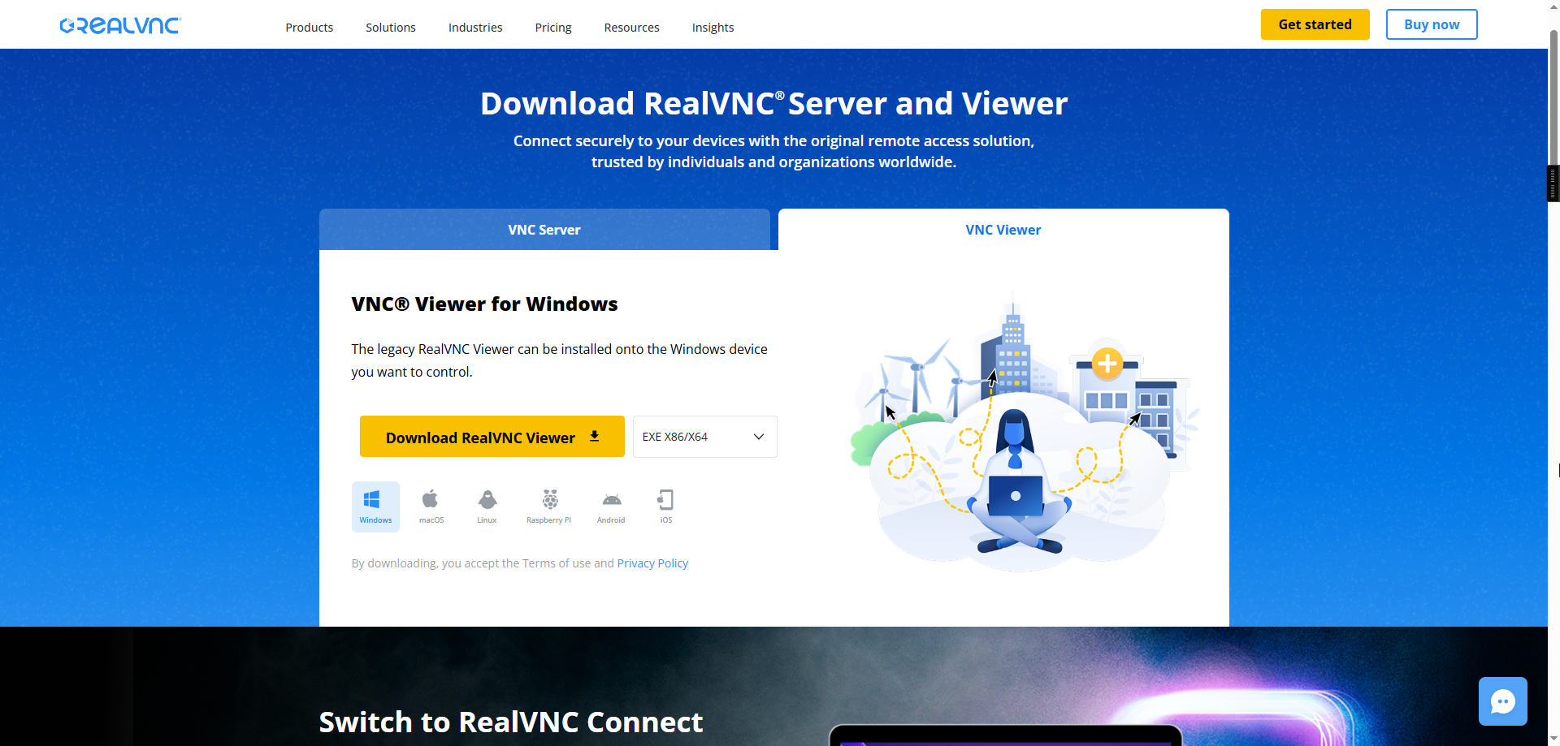The height and width of the screenshot is (746, 1560).
Task: Choose the Linux platform icon
Action: [x=487, y=507]
